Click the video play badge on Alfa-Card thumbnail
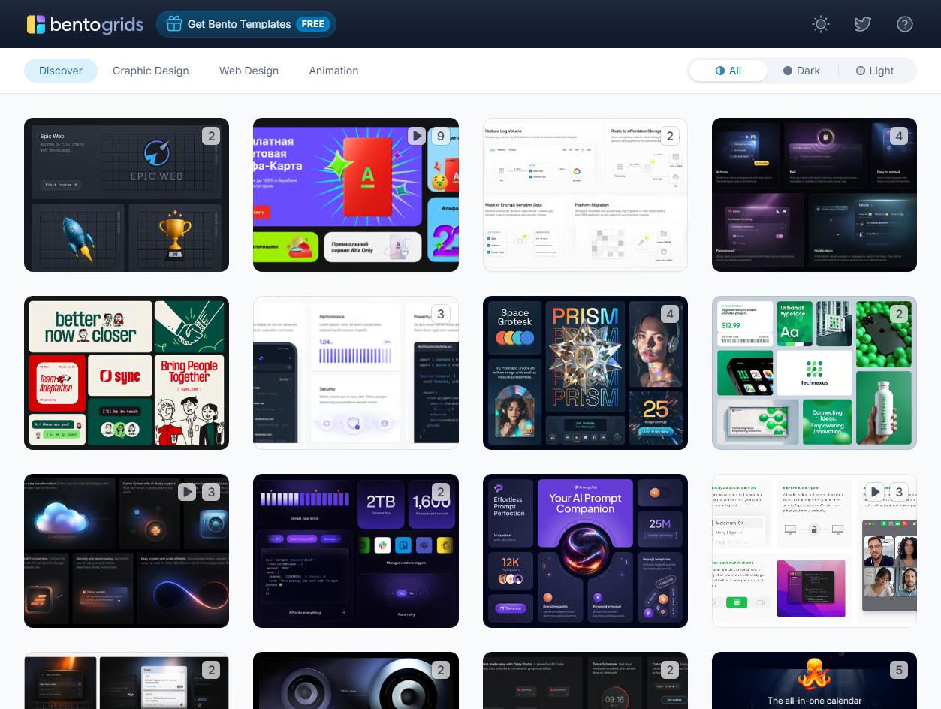The width and height of the screenshot is (941, 709). [417, 136]
